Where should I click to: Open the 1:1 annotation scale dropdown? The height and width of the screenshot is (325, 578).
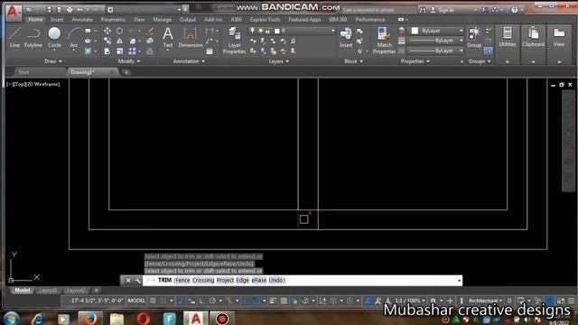(x=410, y=301)
